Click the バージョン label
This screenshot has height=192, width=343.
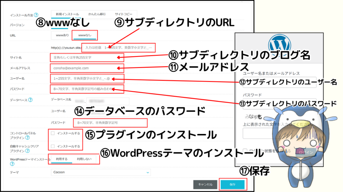(x=17, y=25)
